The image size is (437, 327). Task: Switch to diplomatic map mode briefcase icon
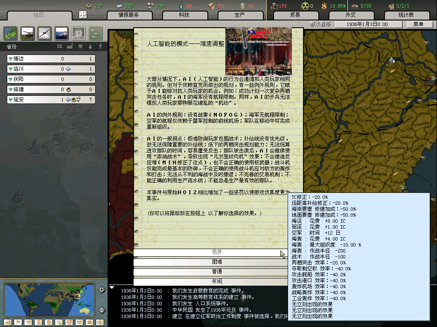pos(90,322)
